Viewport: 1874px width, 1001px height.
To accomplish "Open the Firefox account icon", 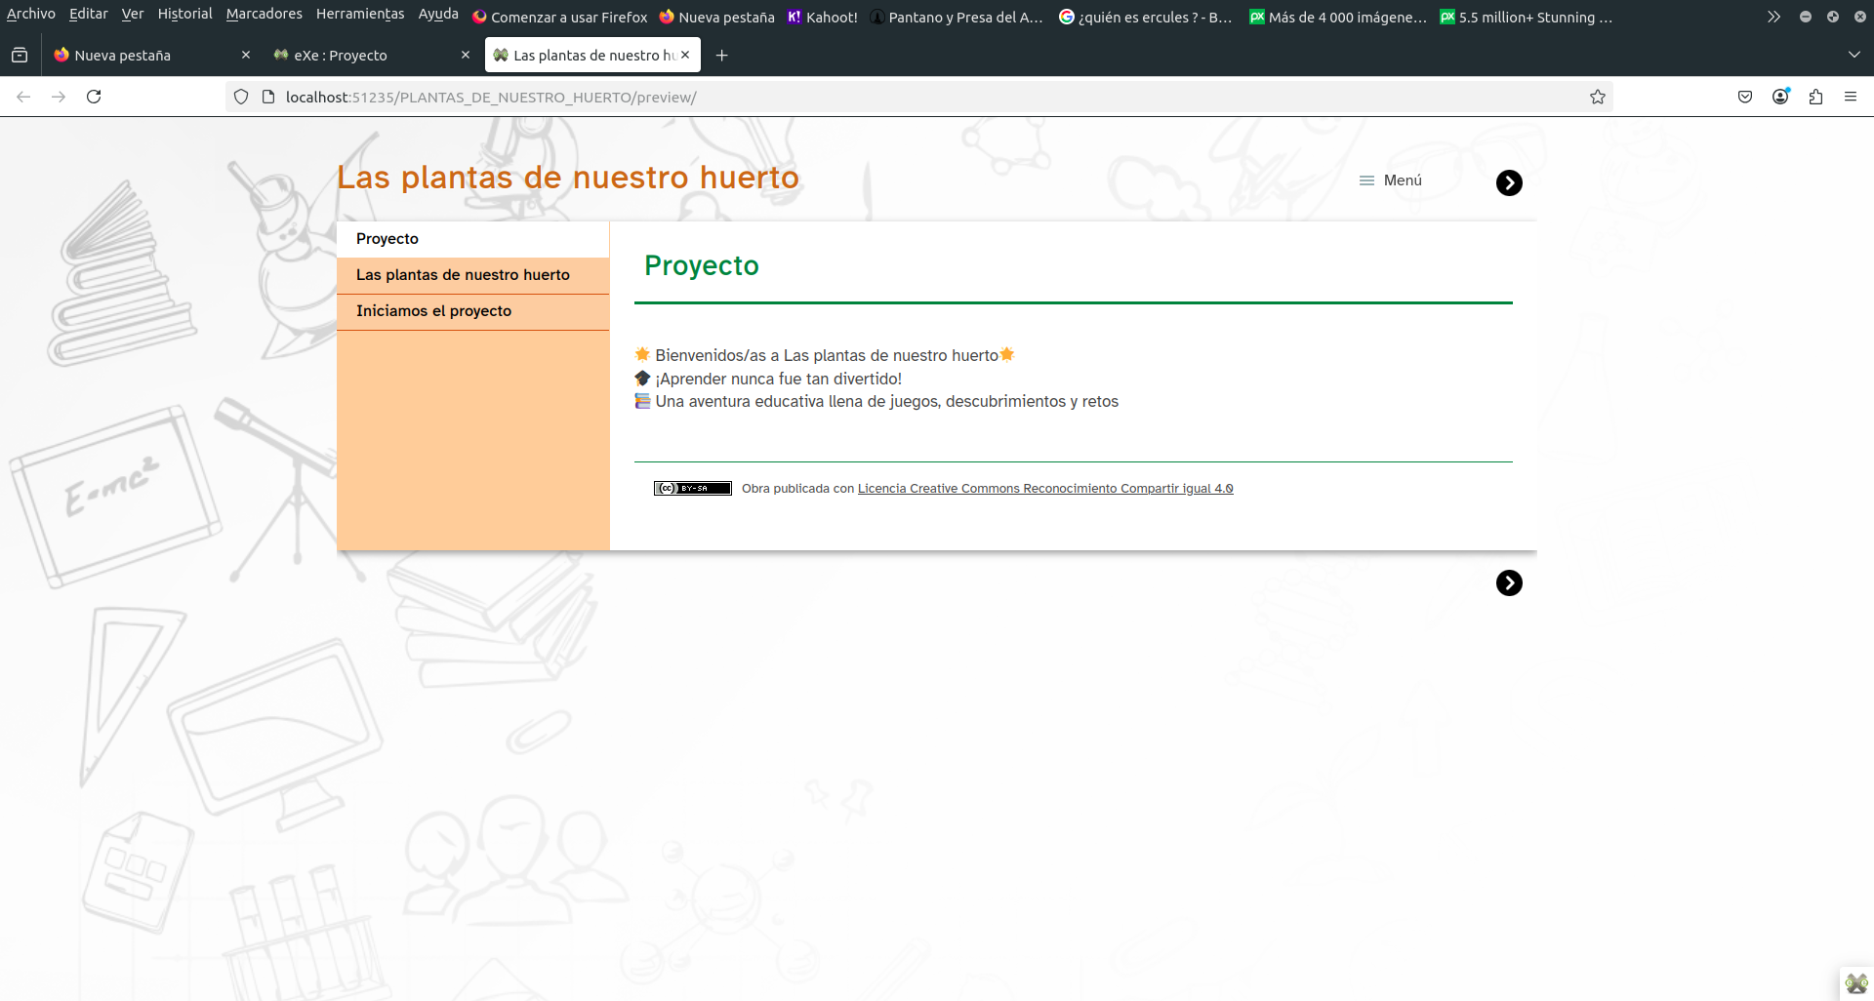I will click(1780, 97).
